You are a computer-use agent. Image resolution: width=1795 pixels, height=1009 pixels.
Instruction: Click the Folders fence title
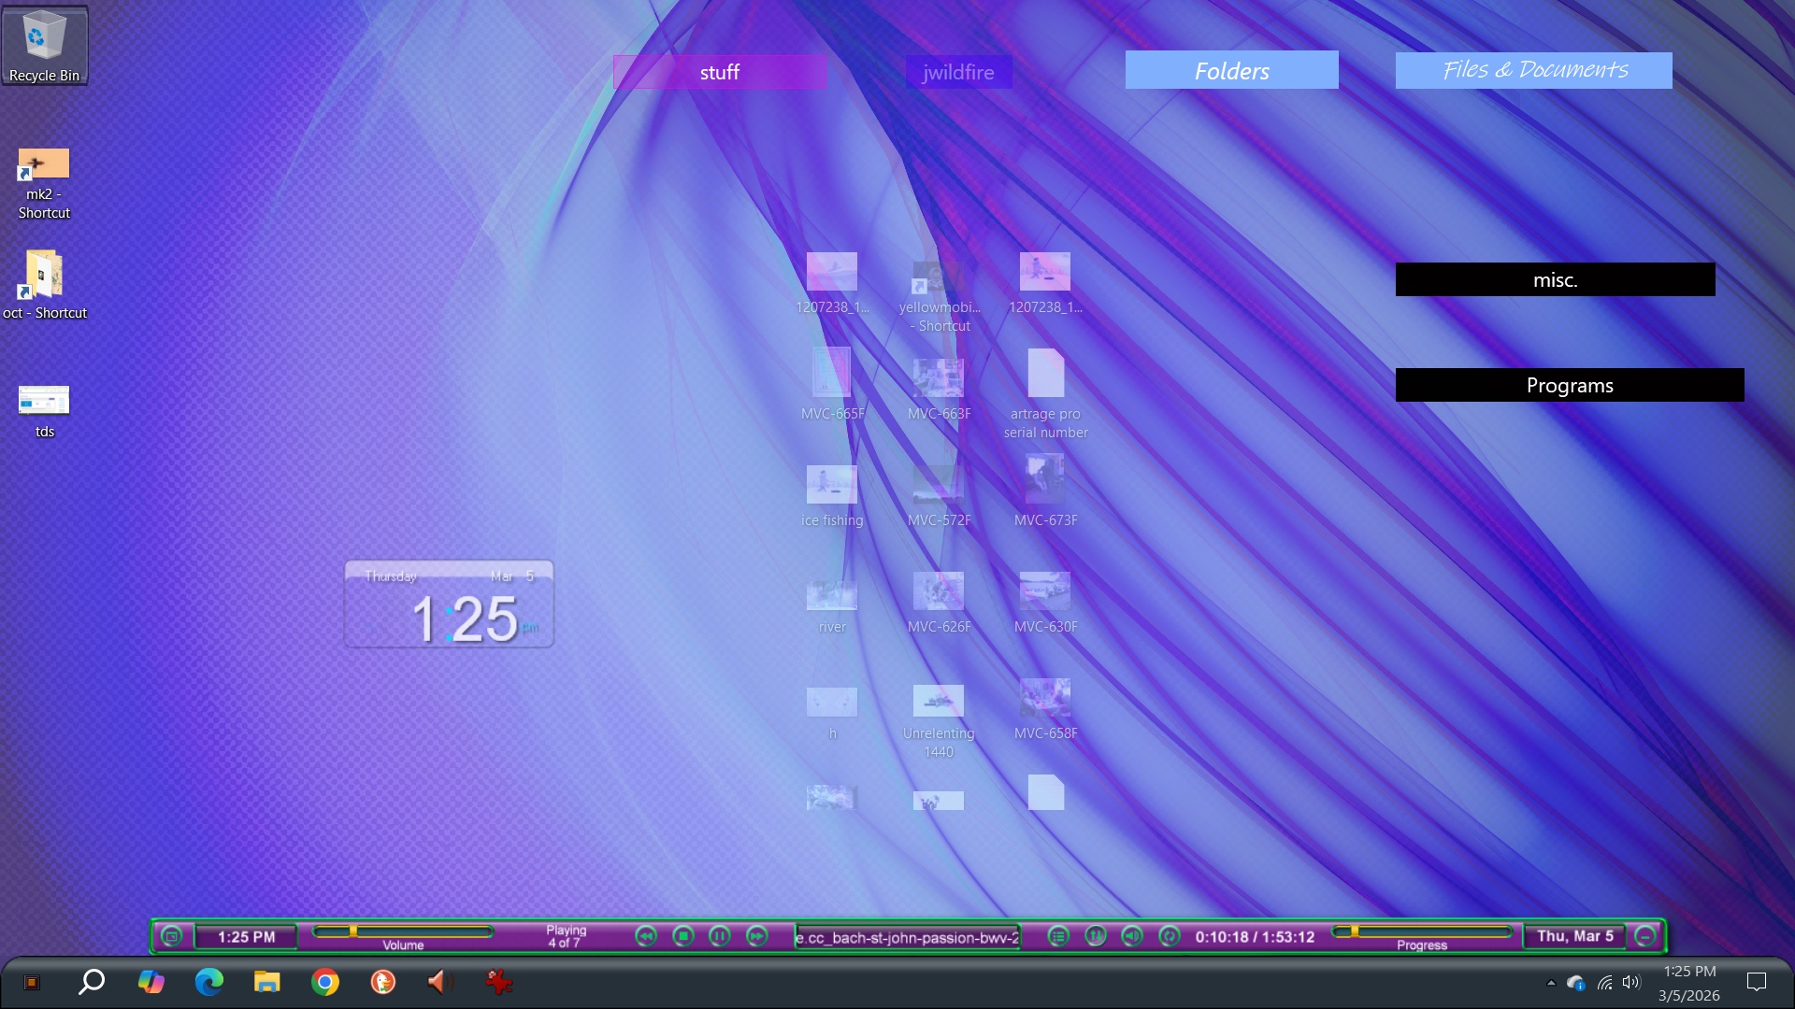pos(1231,70)
